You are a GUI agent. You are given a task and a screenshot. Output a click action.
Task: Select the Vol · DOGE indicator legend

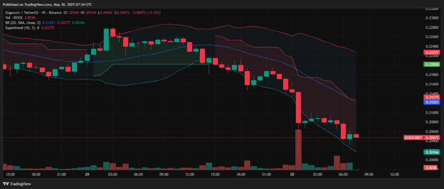click(x=14, y=17)
